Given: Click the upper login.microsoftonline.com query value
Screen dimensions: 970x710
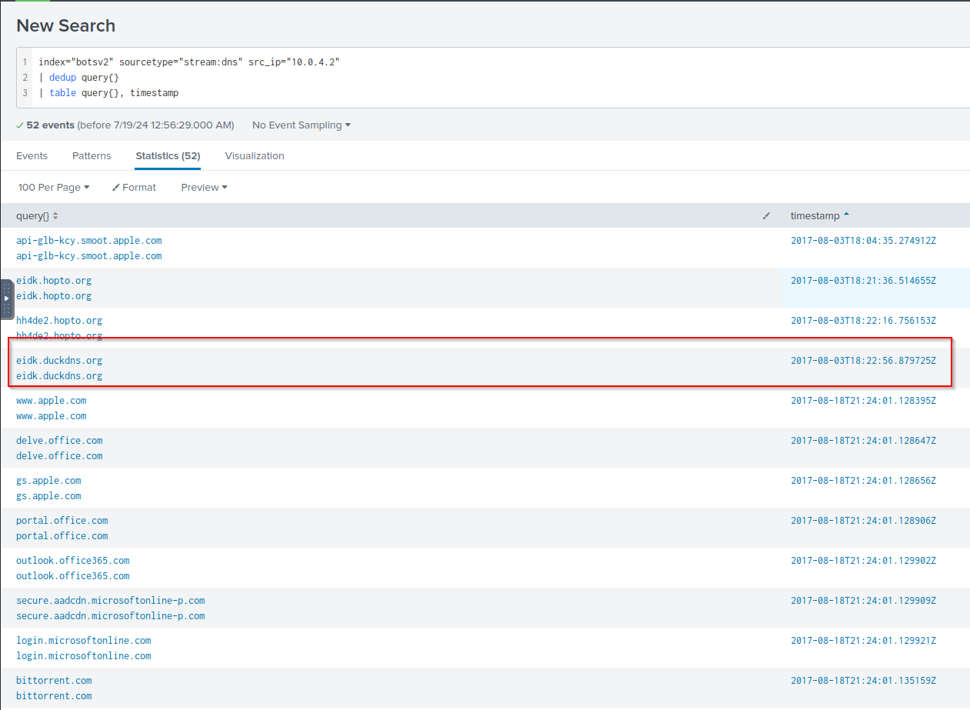Looking at the screenshot, I should 83,641.
